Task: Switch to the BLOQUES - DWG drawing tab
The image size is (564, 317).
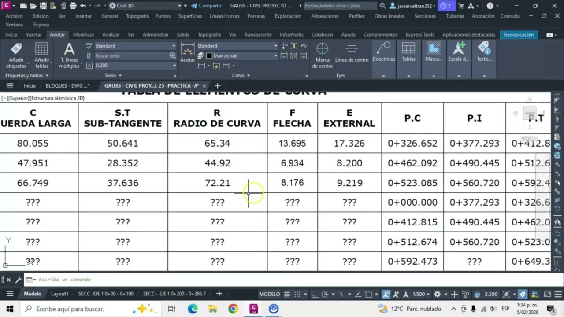Action: tap(67, 86)
